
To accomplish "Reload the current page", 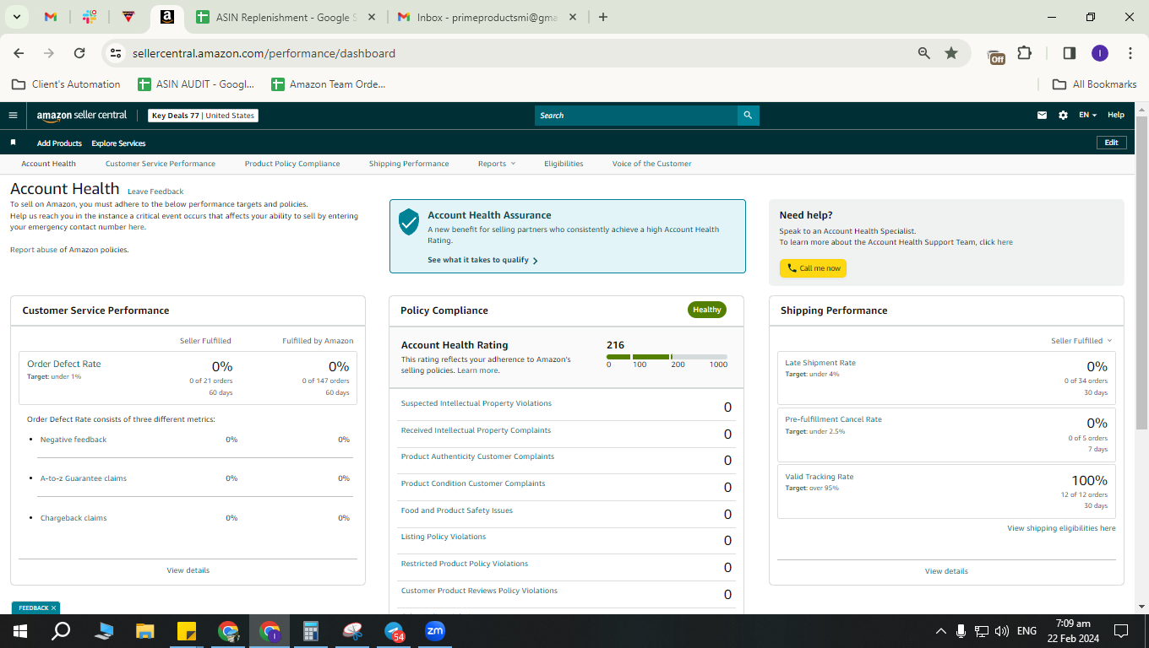I will coord(79,53).
